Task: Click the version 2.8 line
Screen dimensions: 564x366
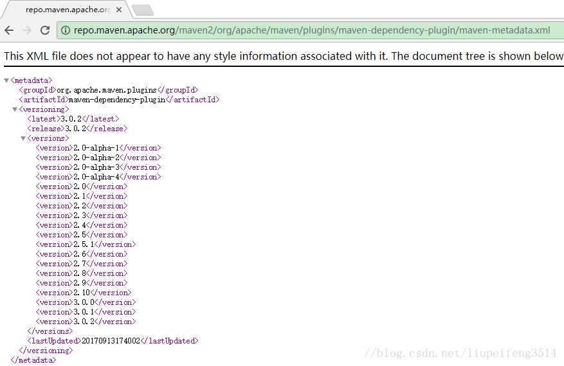Action: pyautogui.click(x=81, y=273)
